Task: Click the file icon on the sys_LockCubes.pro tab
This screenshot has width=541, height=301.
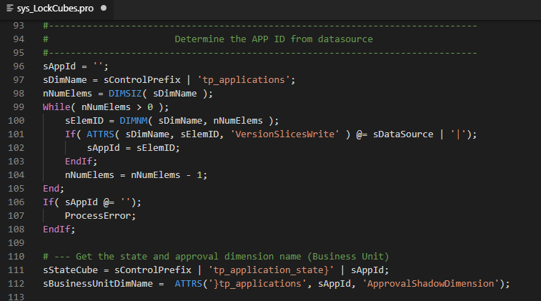Action: [10, 9]
